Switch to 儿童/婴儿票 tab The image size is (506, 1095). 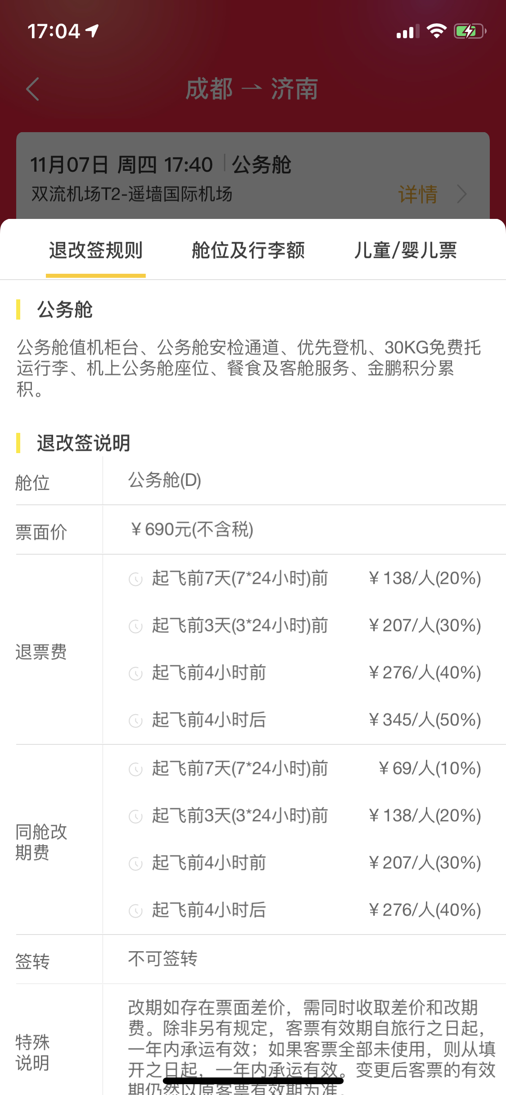tap(405, 250)
